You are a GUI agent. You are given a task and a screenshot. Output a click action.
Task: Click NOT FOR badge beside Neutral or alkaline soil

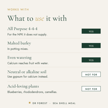click(x=91, y=74)
